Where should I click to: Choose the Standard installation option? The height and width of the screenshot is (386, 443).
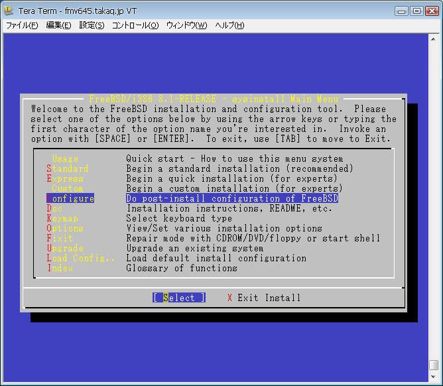tap(68, 169)
